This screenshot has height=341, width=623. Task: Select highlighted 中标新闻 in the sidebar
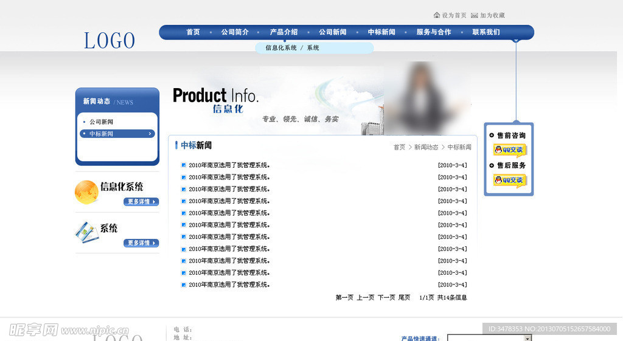click(117, 134)
